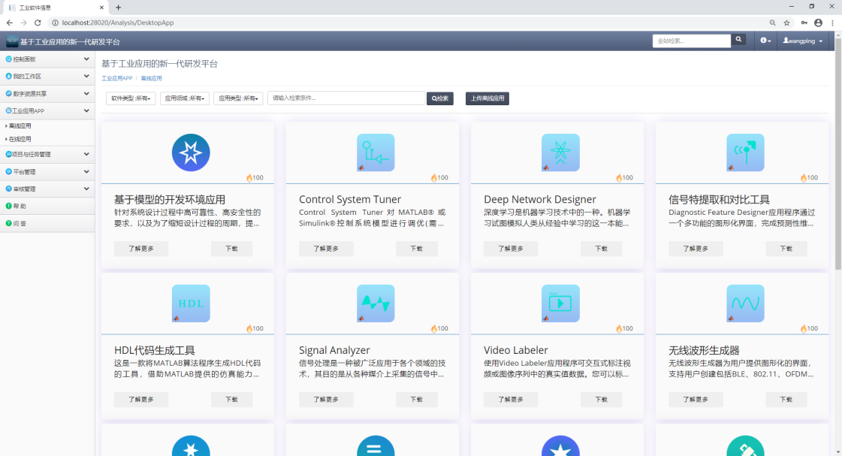Click the flame popularity icon on Video Labeler

tap(619, 329)
